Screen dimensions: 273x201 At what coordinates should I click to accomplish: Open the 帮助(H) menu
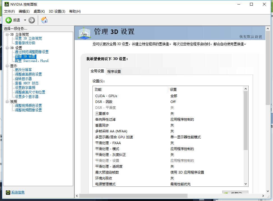[75, 11]
